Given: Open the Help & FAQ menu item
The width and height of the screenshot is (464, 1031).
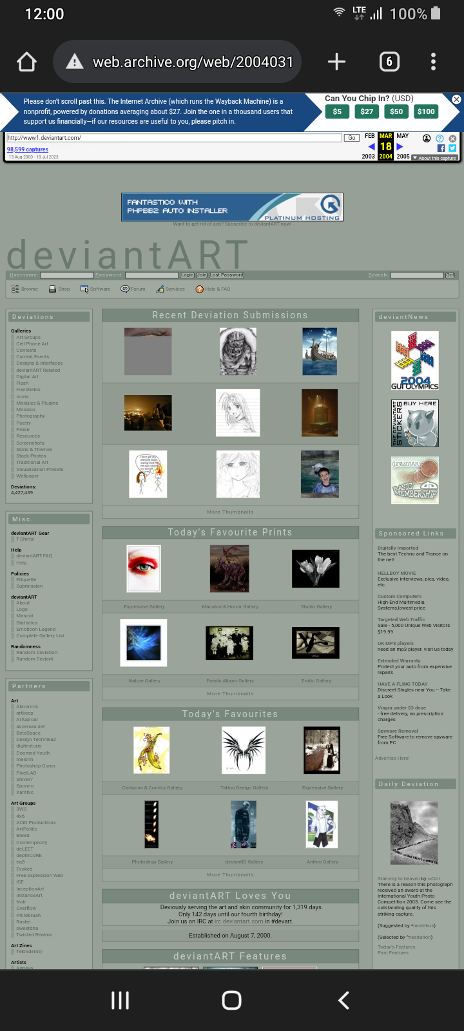Looking at the screenshot, I should [x=213, y=289].
